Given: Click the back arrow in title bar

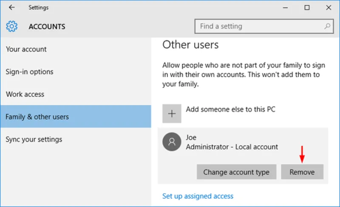Looking at the screenshot, I should 11,8.
